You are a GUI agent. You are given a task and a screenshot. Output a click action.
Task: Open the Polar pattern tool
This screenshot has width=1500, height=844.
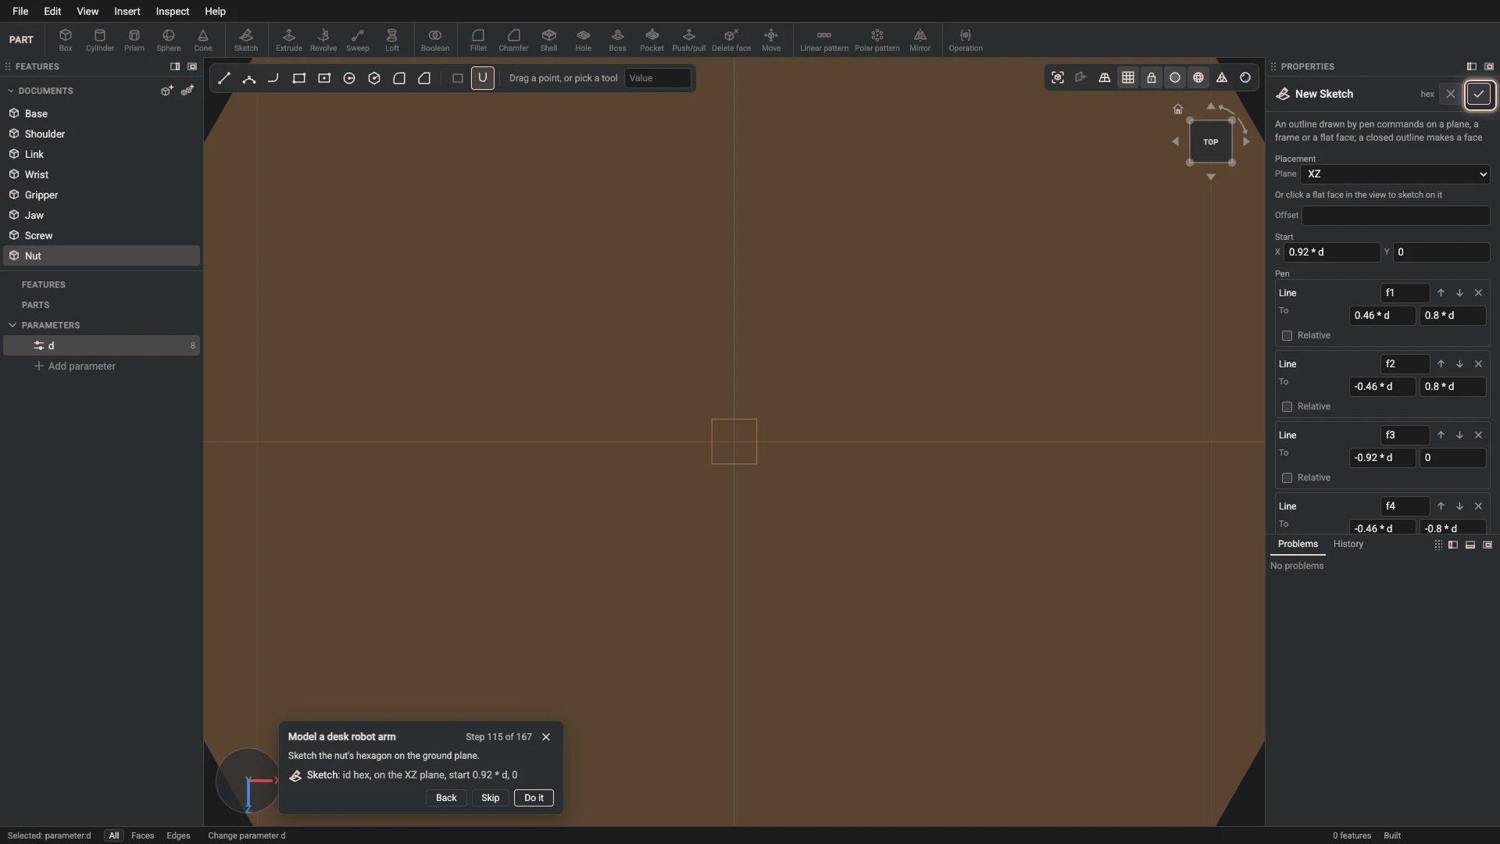[877, 40]
